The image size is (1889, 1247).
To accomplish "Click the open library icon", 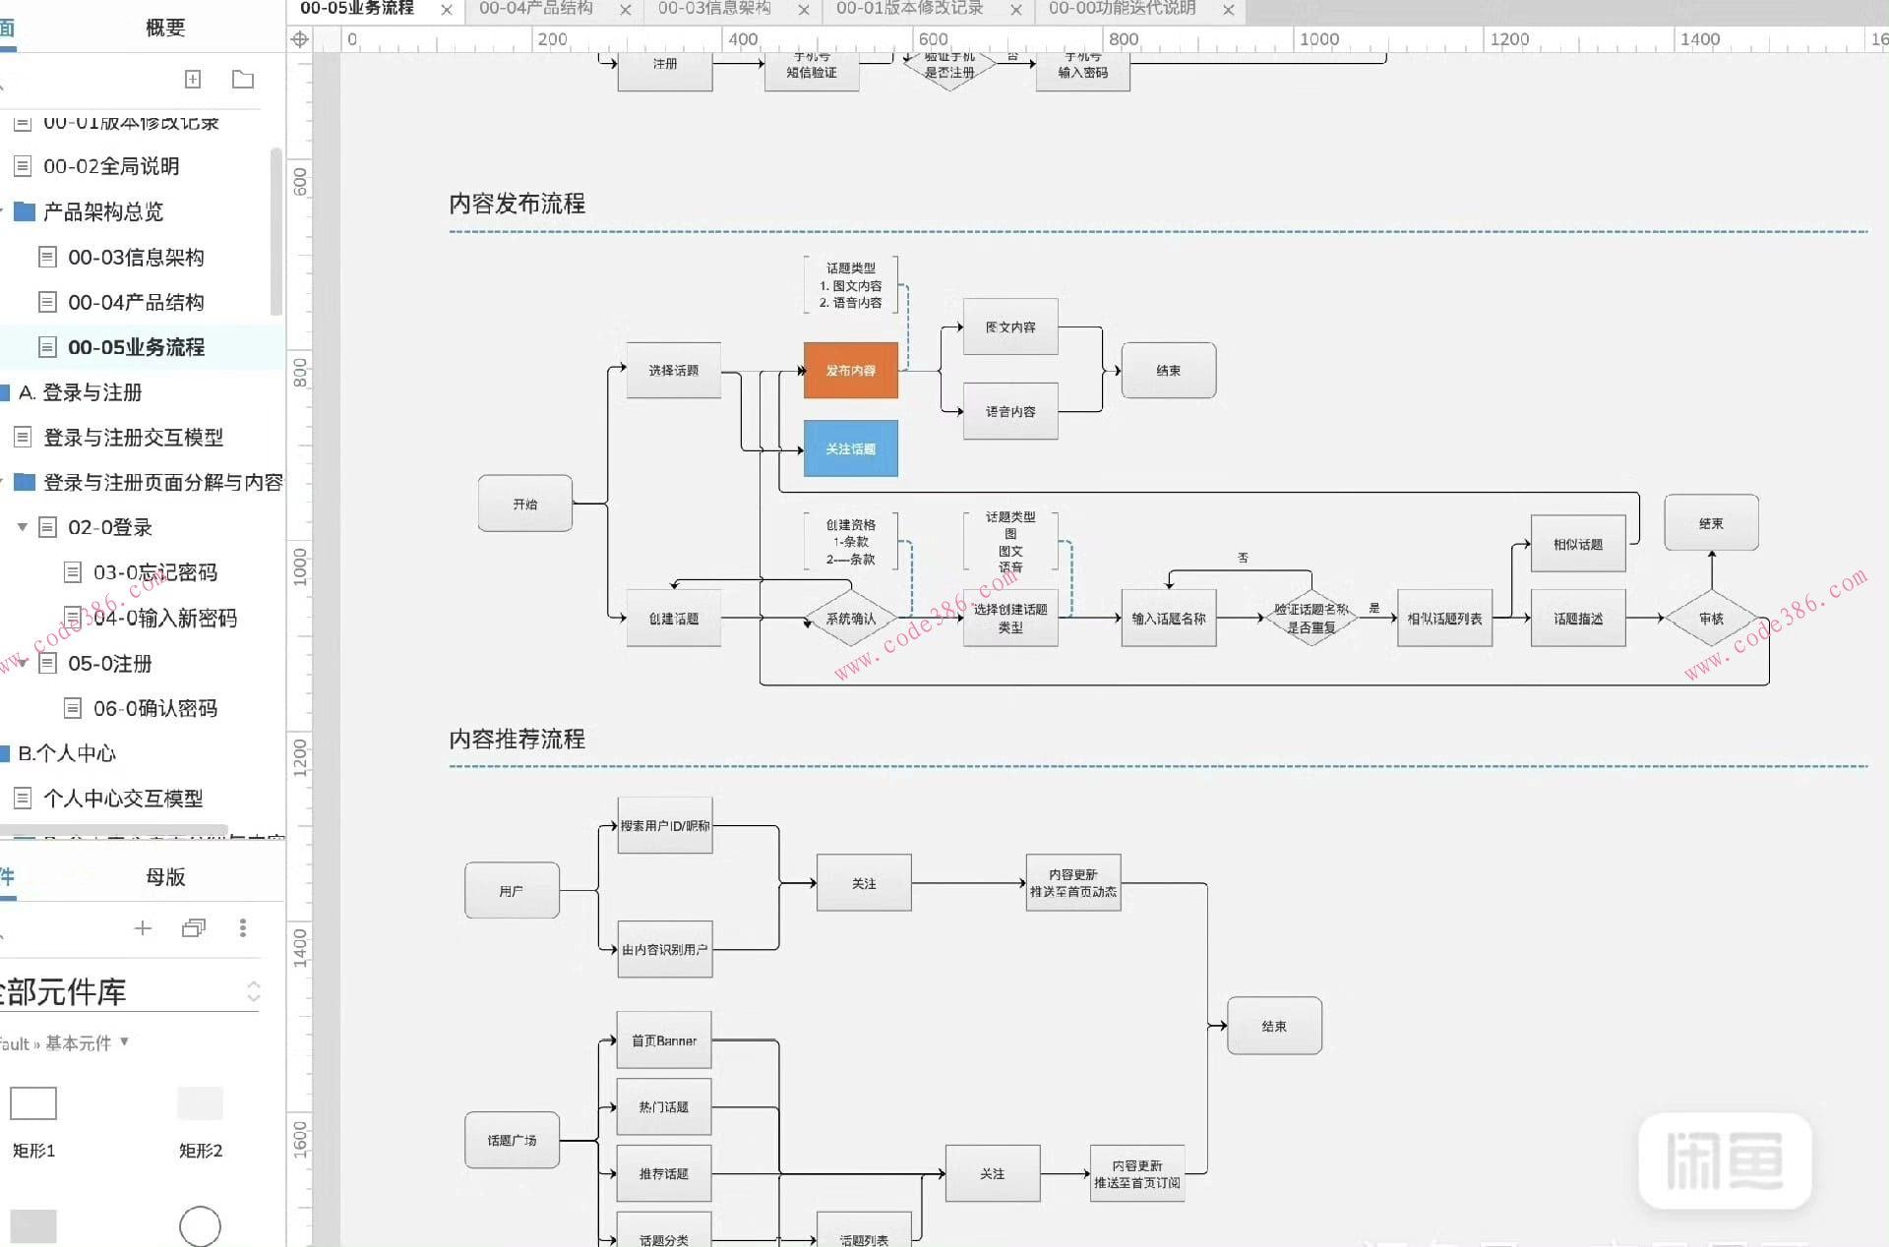I will coord(193,927).
